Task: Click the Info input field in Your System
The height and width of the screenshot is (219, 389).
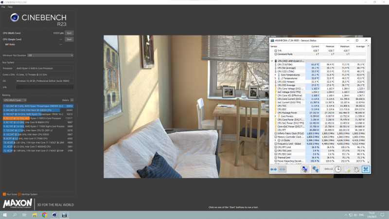Action: (45, 87)
